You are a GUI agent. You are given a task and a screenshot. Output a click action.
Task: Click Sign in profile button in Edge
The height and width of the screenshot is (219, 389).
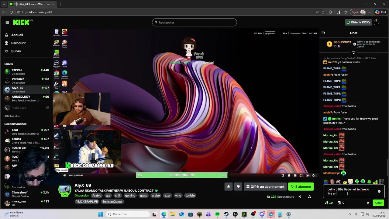[358, 12]
